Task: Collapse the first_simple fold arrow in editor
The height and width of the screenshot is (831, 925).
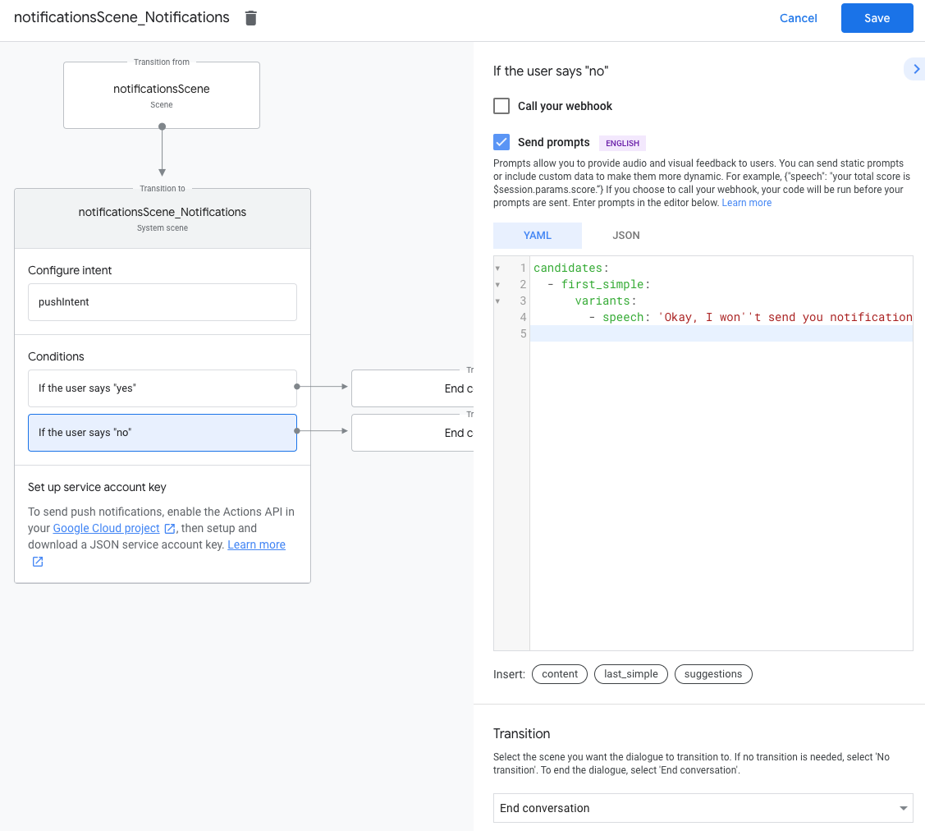Action: (x=497, y=285)
